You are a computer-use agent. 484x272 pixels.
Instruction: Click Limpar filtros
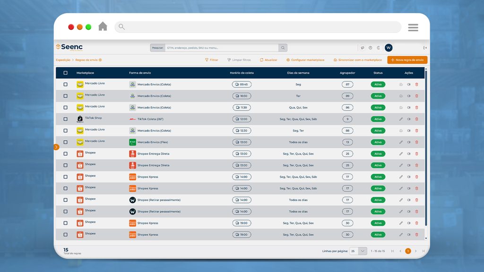(239, 60)
